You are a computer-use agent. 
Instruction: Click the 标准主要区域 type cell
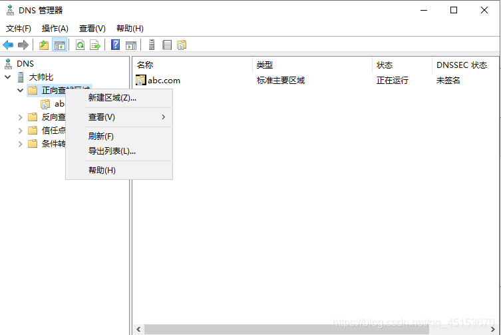point(281,81)
